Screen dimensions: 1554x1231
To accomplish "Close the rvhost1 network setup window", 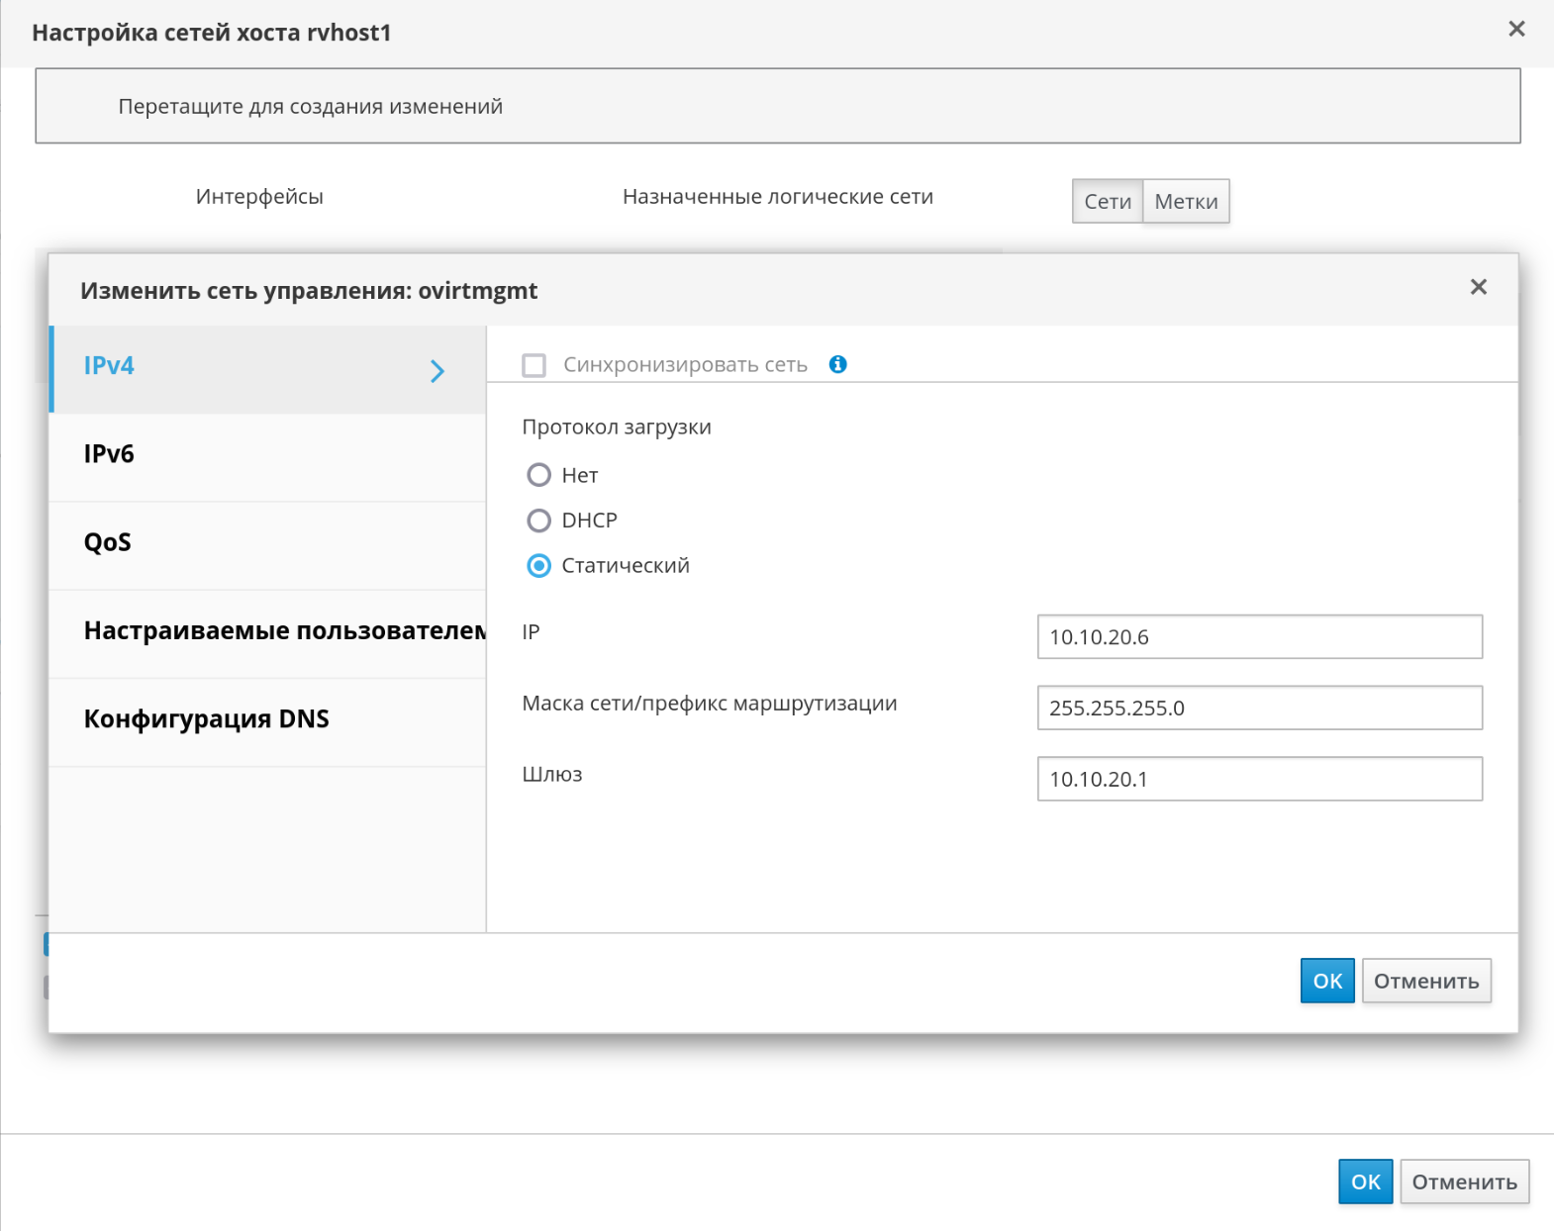I will click(1515, 30).
